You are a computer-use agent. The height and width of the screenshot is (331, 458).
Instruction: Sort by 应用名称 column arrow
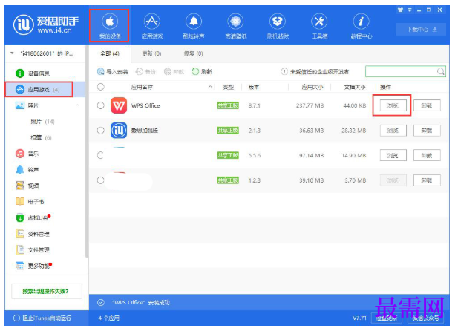(x=210, y=87)
